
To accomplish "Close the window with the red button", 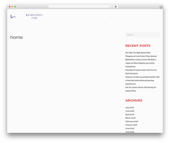I will pos(10,7).
